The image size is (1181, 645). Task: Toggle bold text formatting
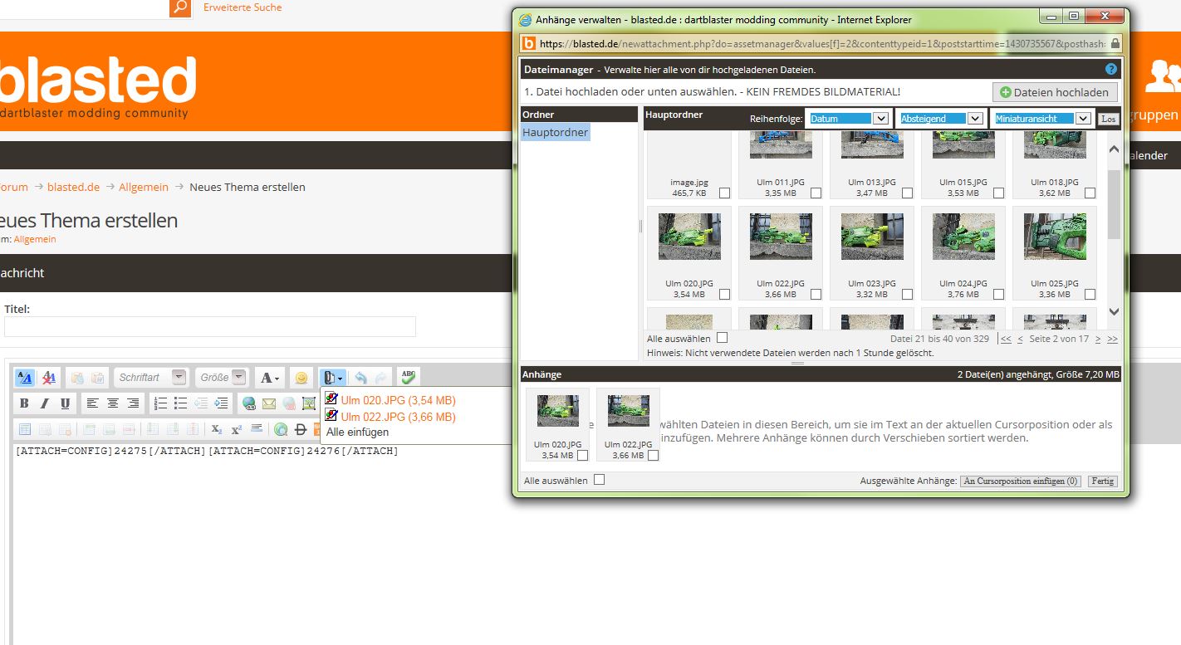[24, 403]
